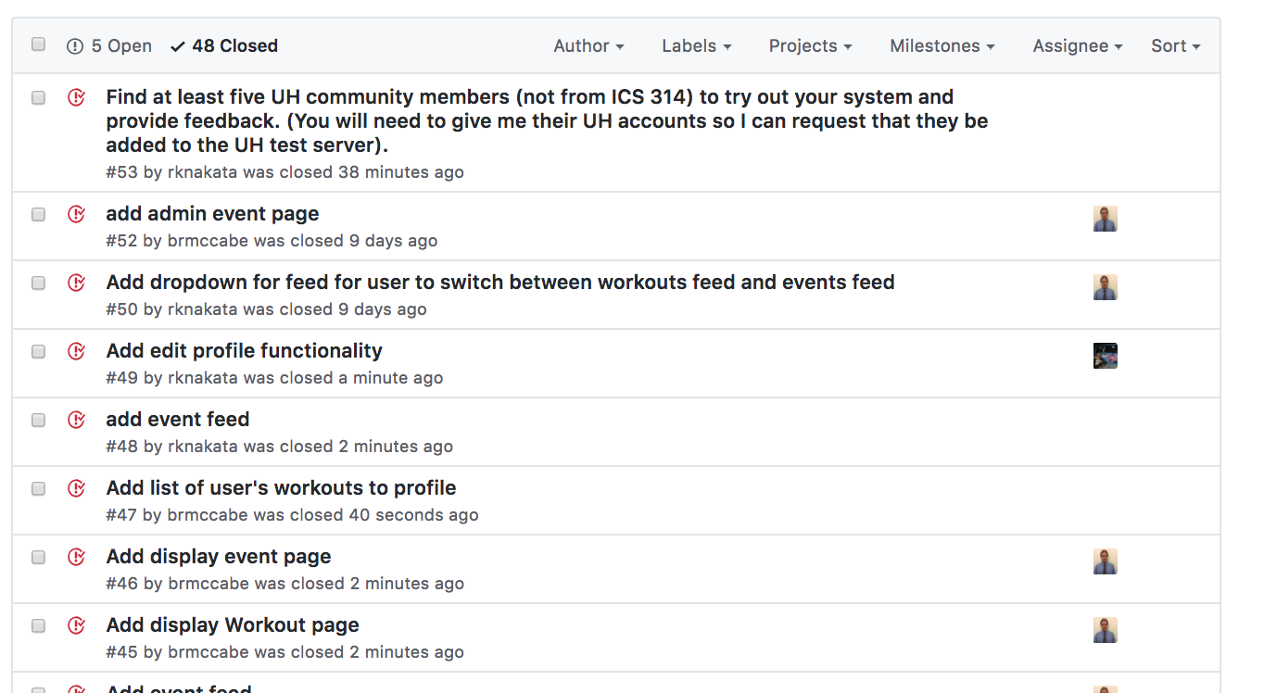Switch to the '48 Closed' issues tab
Screen dimensions: 1264x693
tap(224, 45)
